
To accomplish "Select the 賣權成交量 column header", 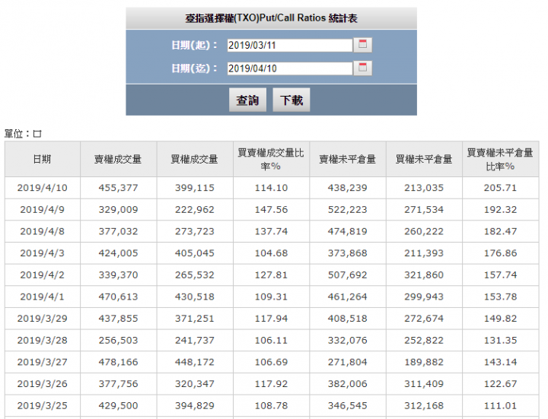I will tap(118, 159).
